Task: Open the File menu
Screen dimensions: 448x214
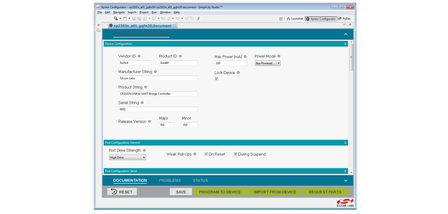Action: [99, 12]
